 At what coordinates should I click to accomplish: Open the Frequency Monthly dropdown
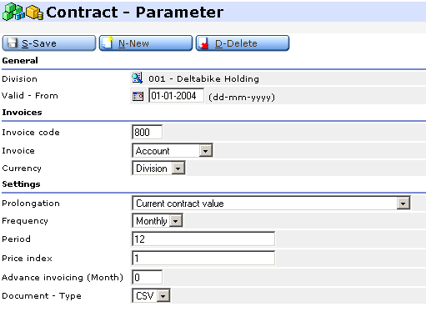tap(176, 221)
